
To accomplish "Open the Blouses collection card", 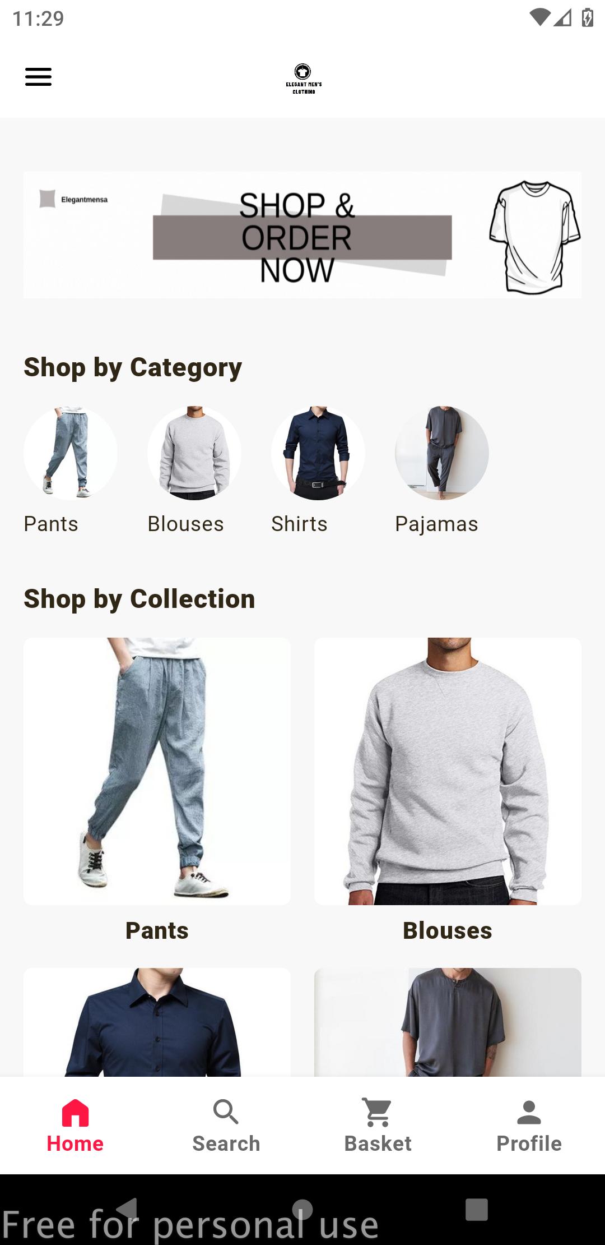I will pos(448,771).
